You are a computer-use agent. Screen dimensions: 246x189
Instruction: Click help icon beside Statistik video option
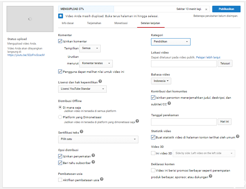[238, 137]
